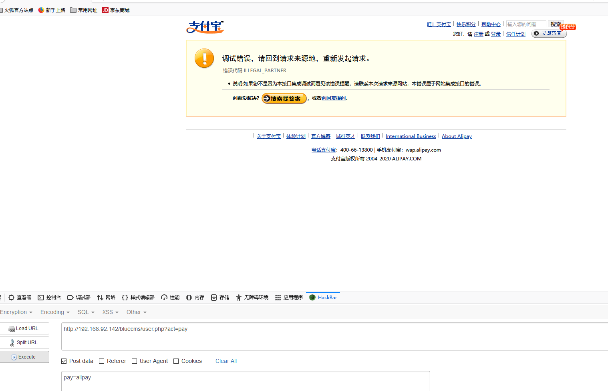Screen dimensions: 608x391
Task: Expand the Encryption dropdown in HackBar
Action: point(16,312)
